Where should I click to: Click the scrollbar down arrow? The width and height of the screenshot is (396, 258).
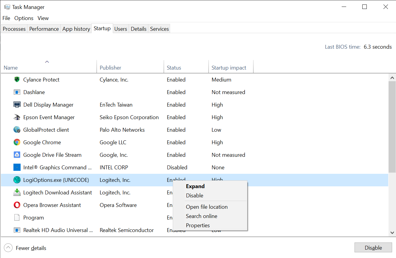(x=392, y=233)
